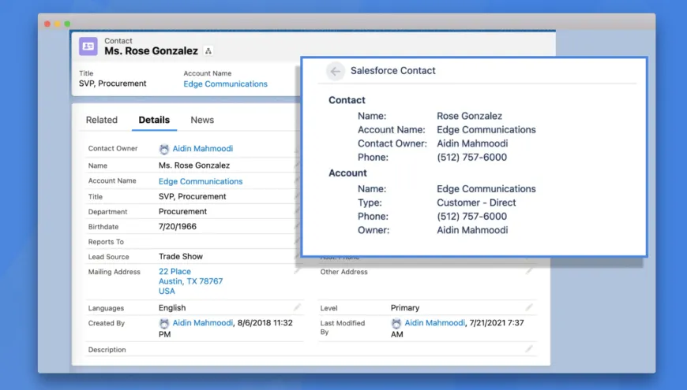The image size is (687, 390).
Task: Open Aidin Mahmoodi Contact Owner link
Action: click(203, 149)
